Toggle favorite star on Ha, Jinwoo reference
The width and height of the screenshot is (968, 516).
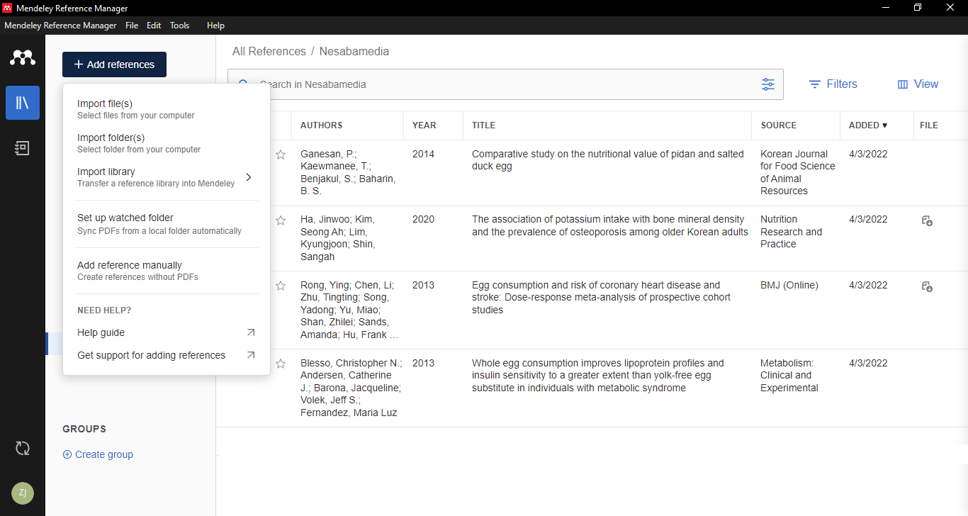pos(281,220)
